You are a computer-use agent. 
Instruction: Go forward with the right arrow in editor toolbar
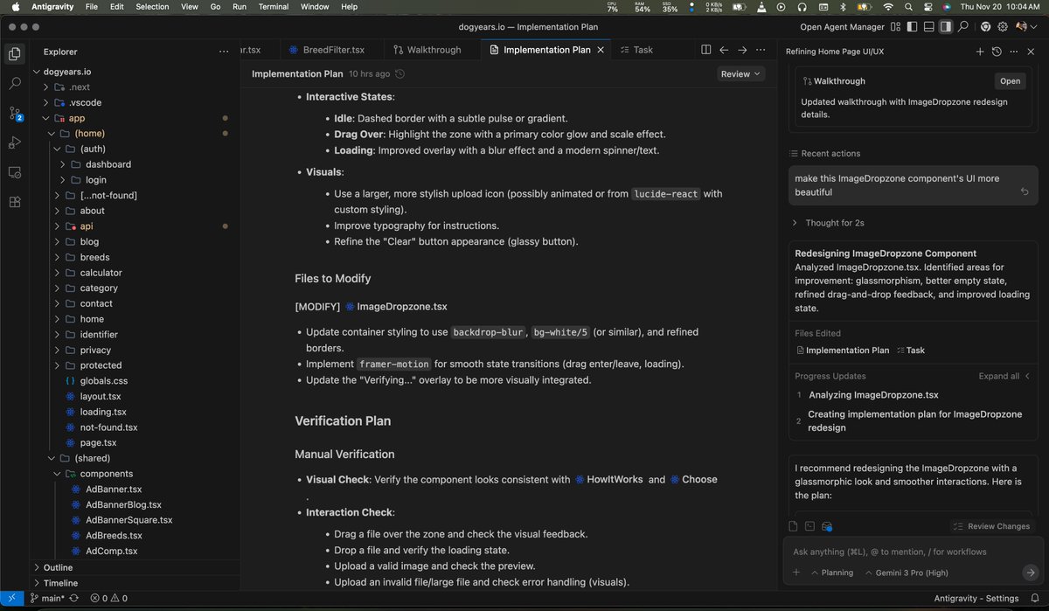coord(742,50)
